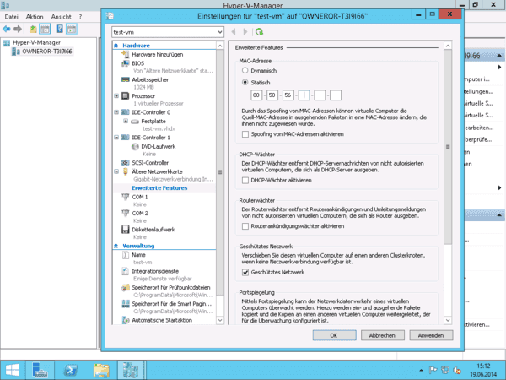
Task: Collapse the Ältere Netzwerkkarte node
Action: [x=116, y=171]
